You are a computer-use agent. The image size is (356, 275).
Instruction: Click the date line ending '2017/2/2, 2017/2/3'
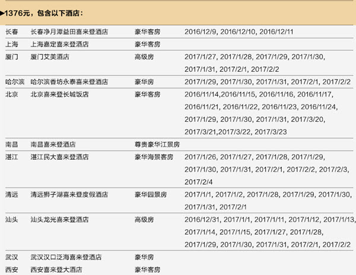tap(267, 169)
